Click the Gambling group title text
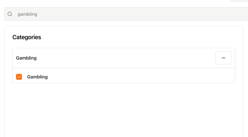The height and width of the screenshot is (137, 248). coord(26,58)
